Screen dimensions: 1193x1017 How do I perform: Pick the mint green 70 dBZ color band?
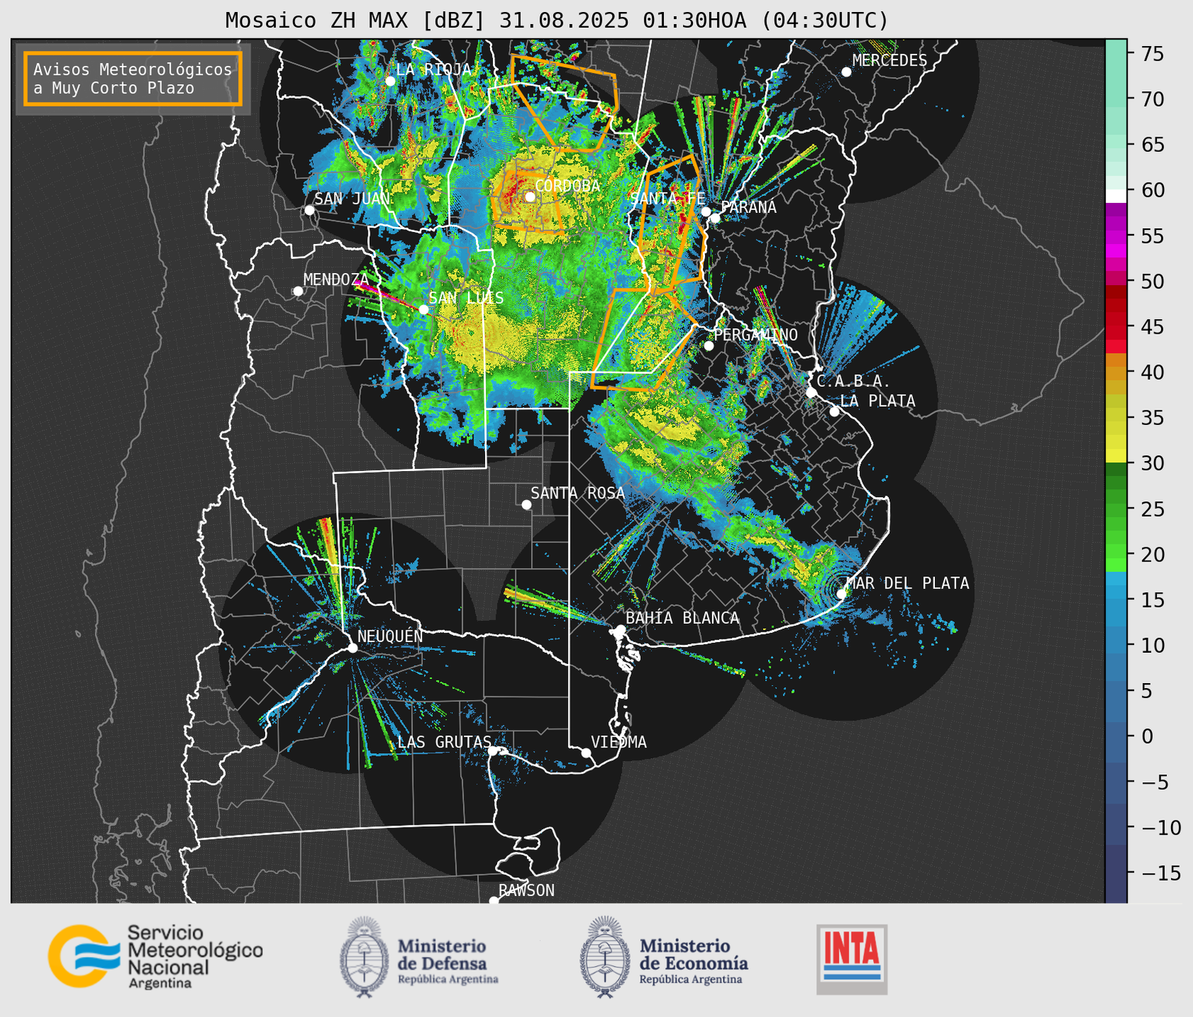(1116, 99)
